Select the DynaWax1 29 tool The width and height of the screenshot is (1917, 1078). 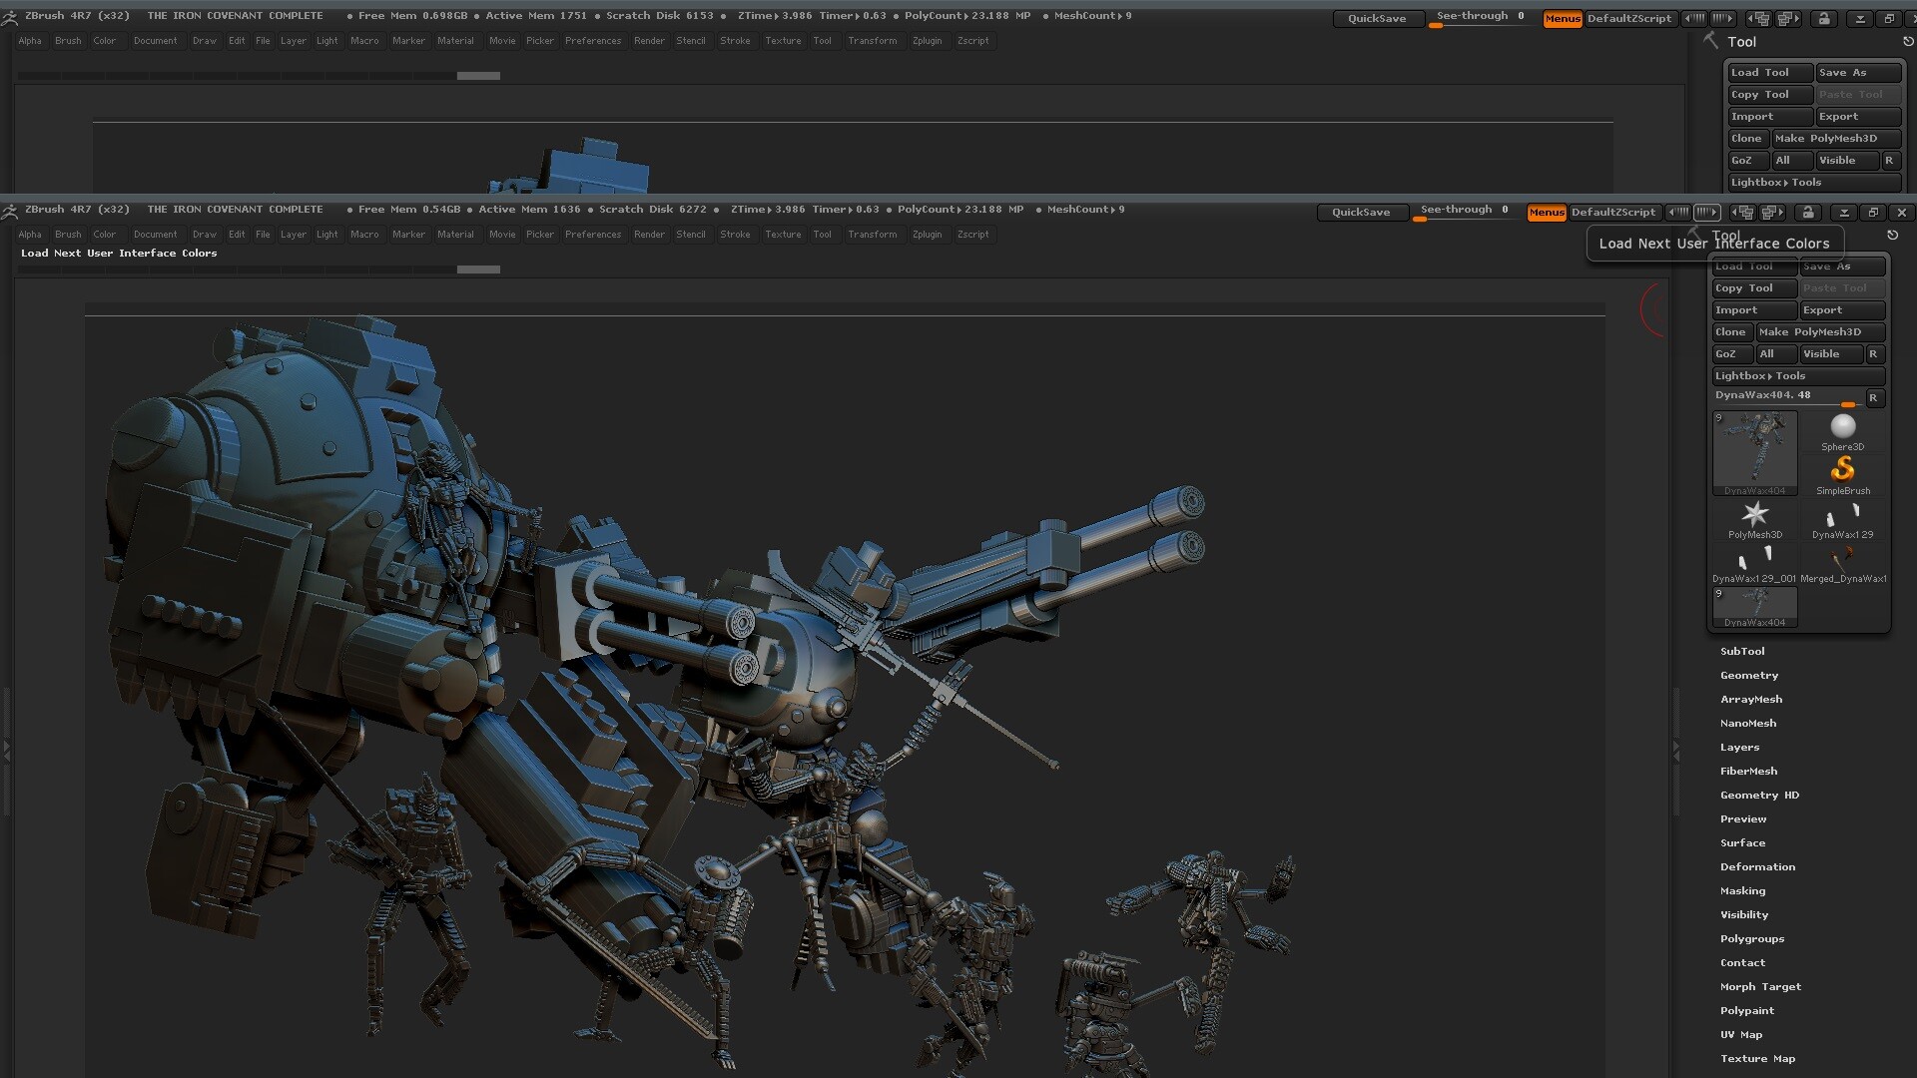[1843, 519]
